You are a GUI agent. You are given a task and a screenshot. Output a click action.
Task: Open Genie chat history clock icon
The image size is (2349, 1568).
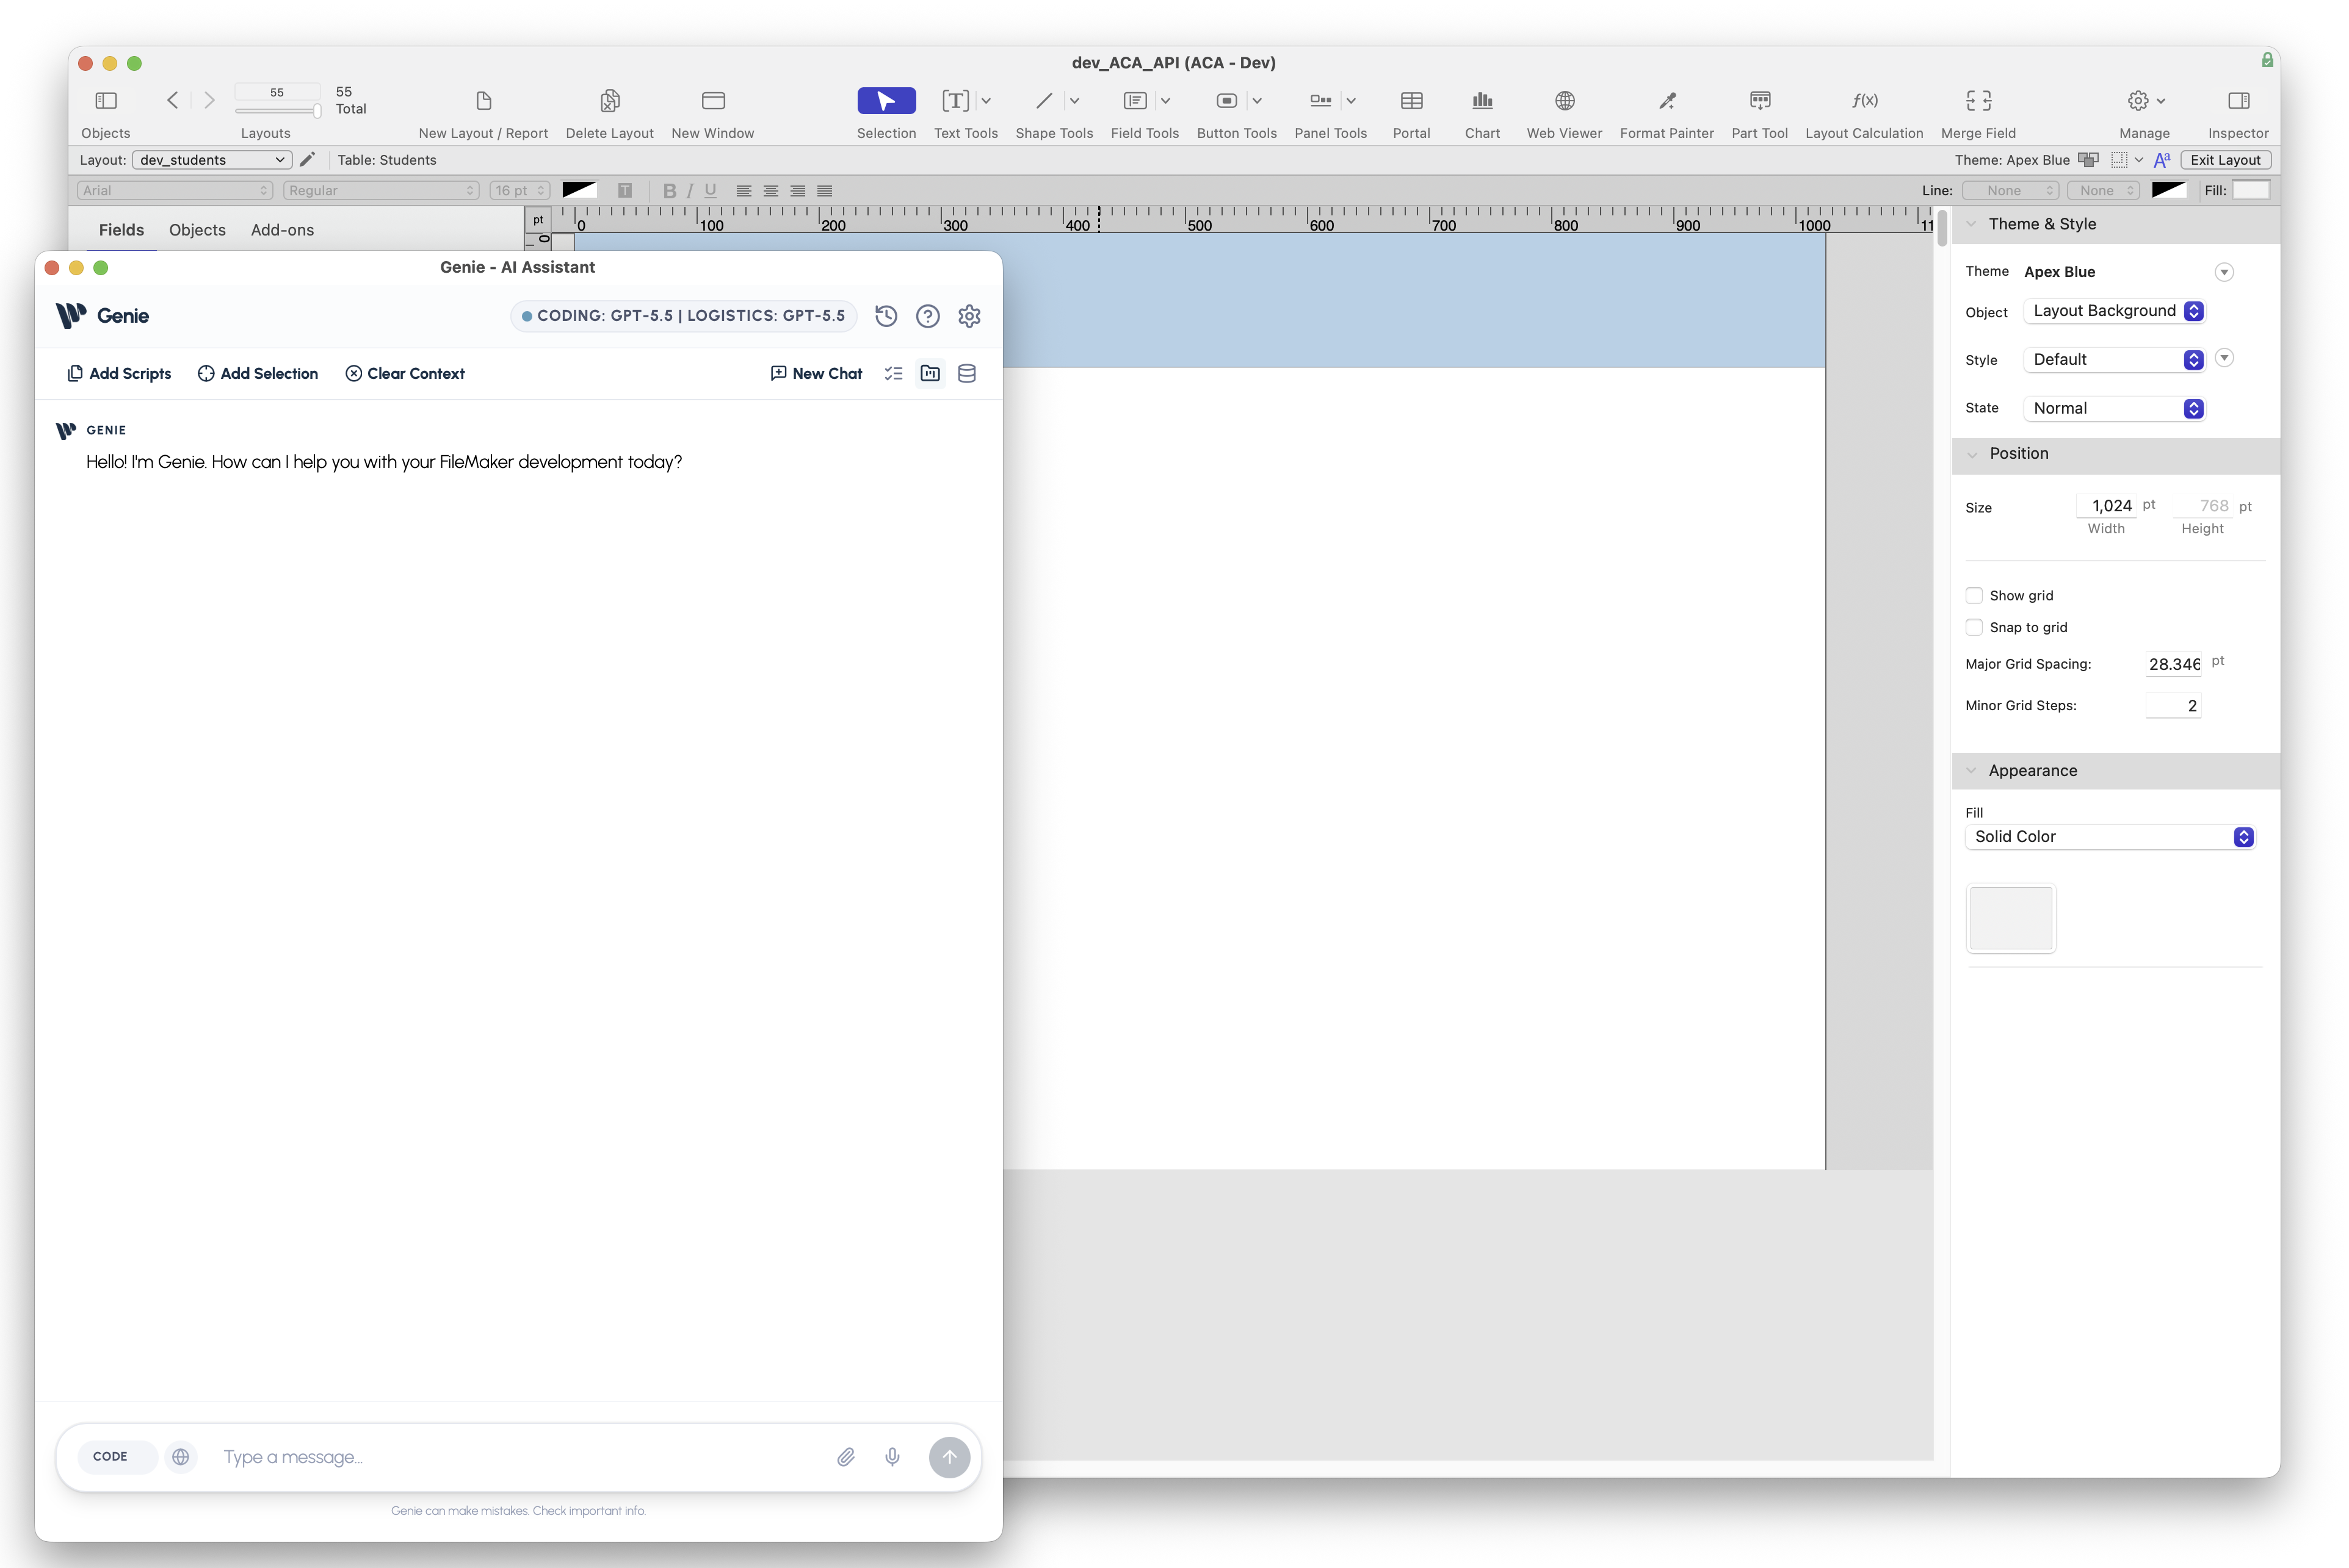(885, 316)
